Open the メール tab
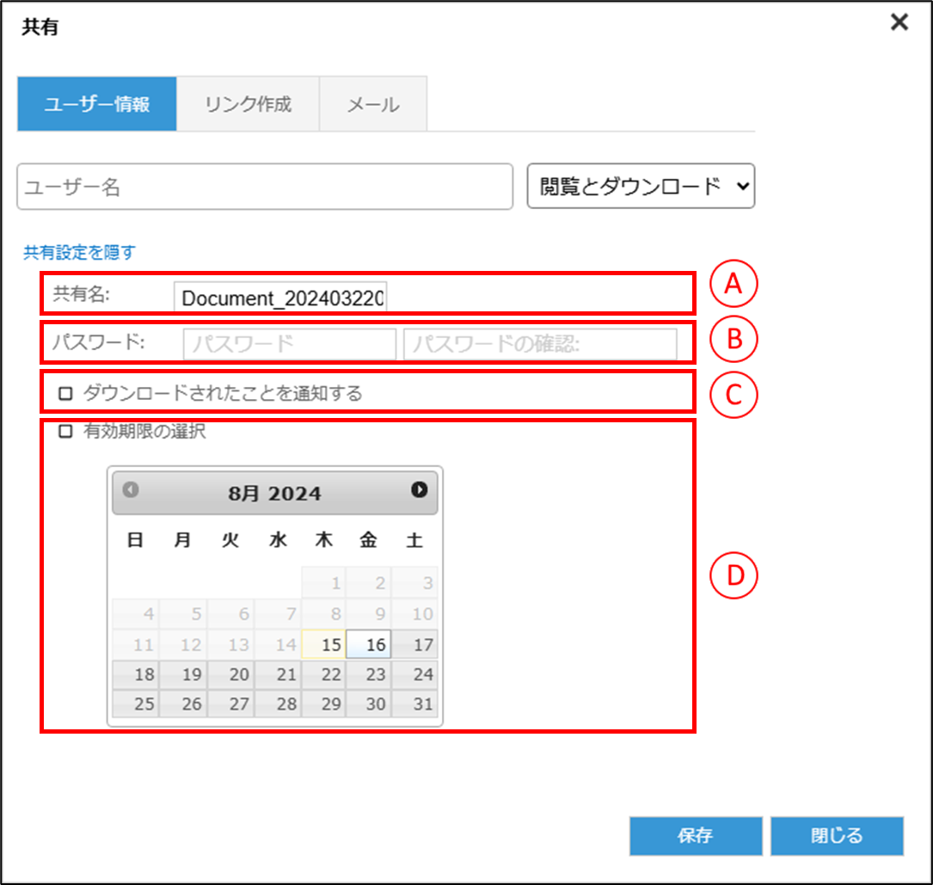Screen dimensions: 933x885 point(373,103)
